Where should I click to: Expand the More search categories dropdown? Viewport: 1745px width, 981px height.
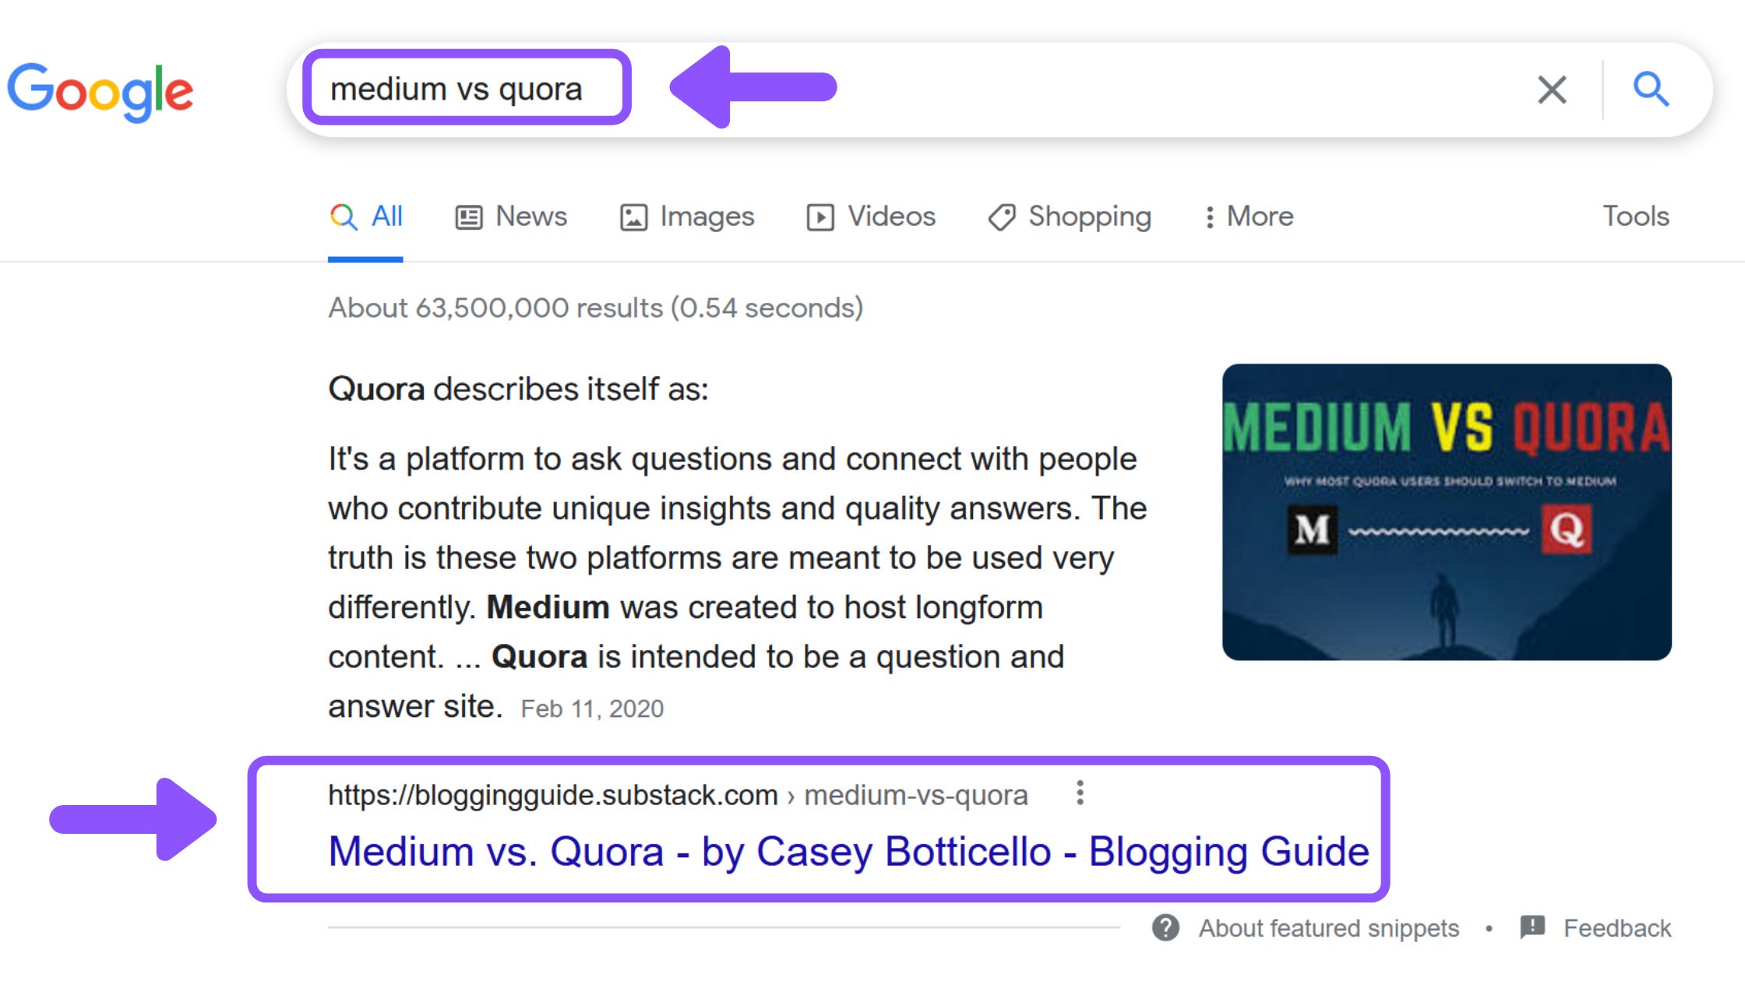[x=1245, y=216]
